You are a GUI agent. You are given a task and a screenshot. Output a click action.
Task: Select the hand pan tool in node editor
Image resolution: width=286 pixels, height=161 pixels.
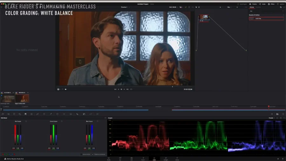(x=199, y=7)
